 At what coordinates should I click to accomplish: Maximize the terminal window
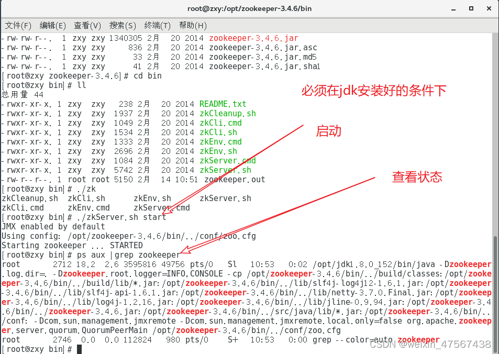(x=471, y=8)
